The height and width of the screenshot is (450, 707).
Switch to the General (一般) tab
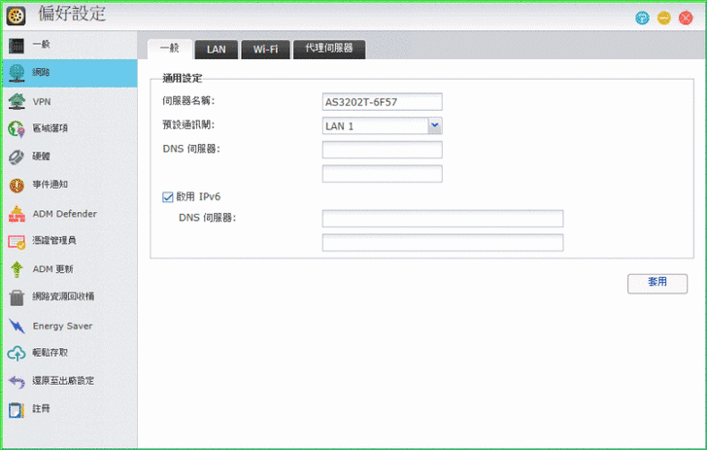coord(170,49)
